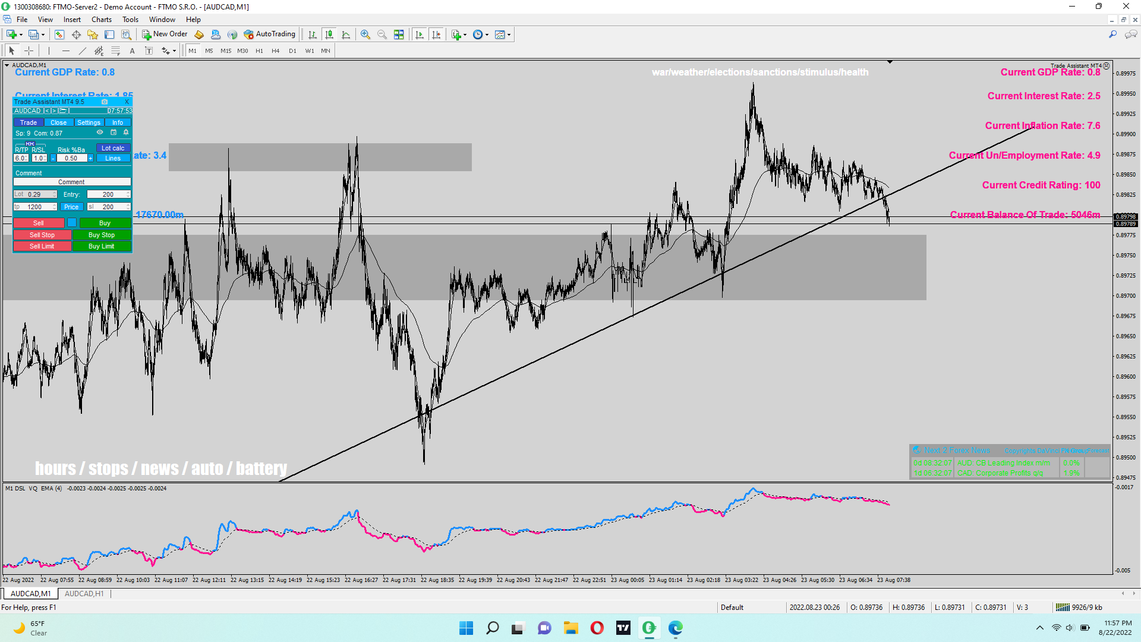The image size is (1141, 642).
Task: Open the Tile Windows icon
Action: point(399,34)
